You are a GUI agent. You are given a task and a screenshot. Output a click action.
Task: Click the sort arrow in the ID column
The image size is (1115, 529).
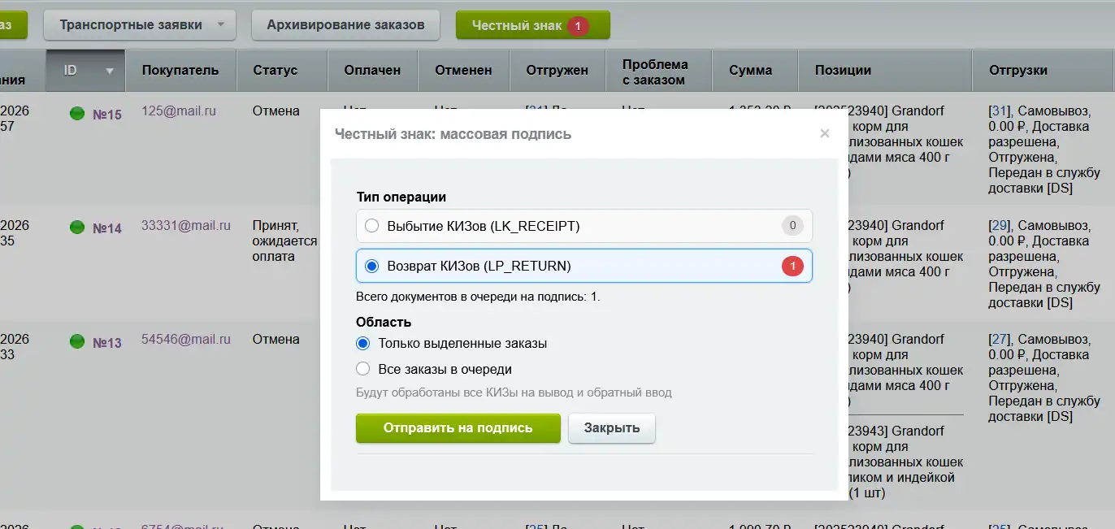point(109,71)
